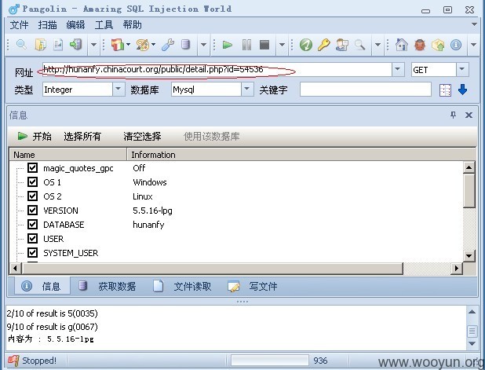Click the info list horizontal scrollbar thumb
The width and height of the screenshot is (485, 370).
click(x=213, y=268)
